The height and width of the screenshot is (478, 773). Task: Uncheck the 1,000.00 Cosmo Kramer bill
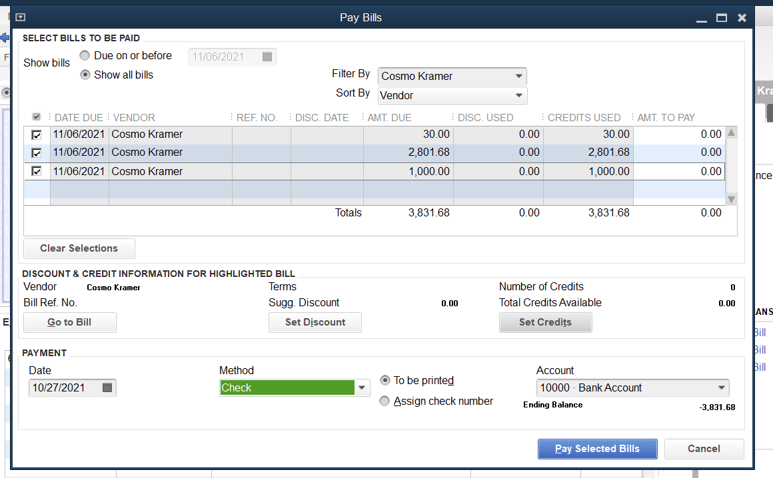37,171
